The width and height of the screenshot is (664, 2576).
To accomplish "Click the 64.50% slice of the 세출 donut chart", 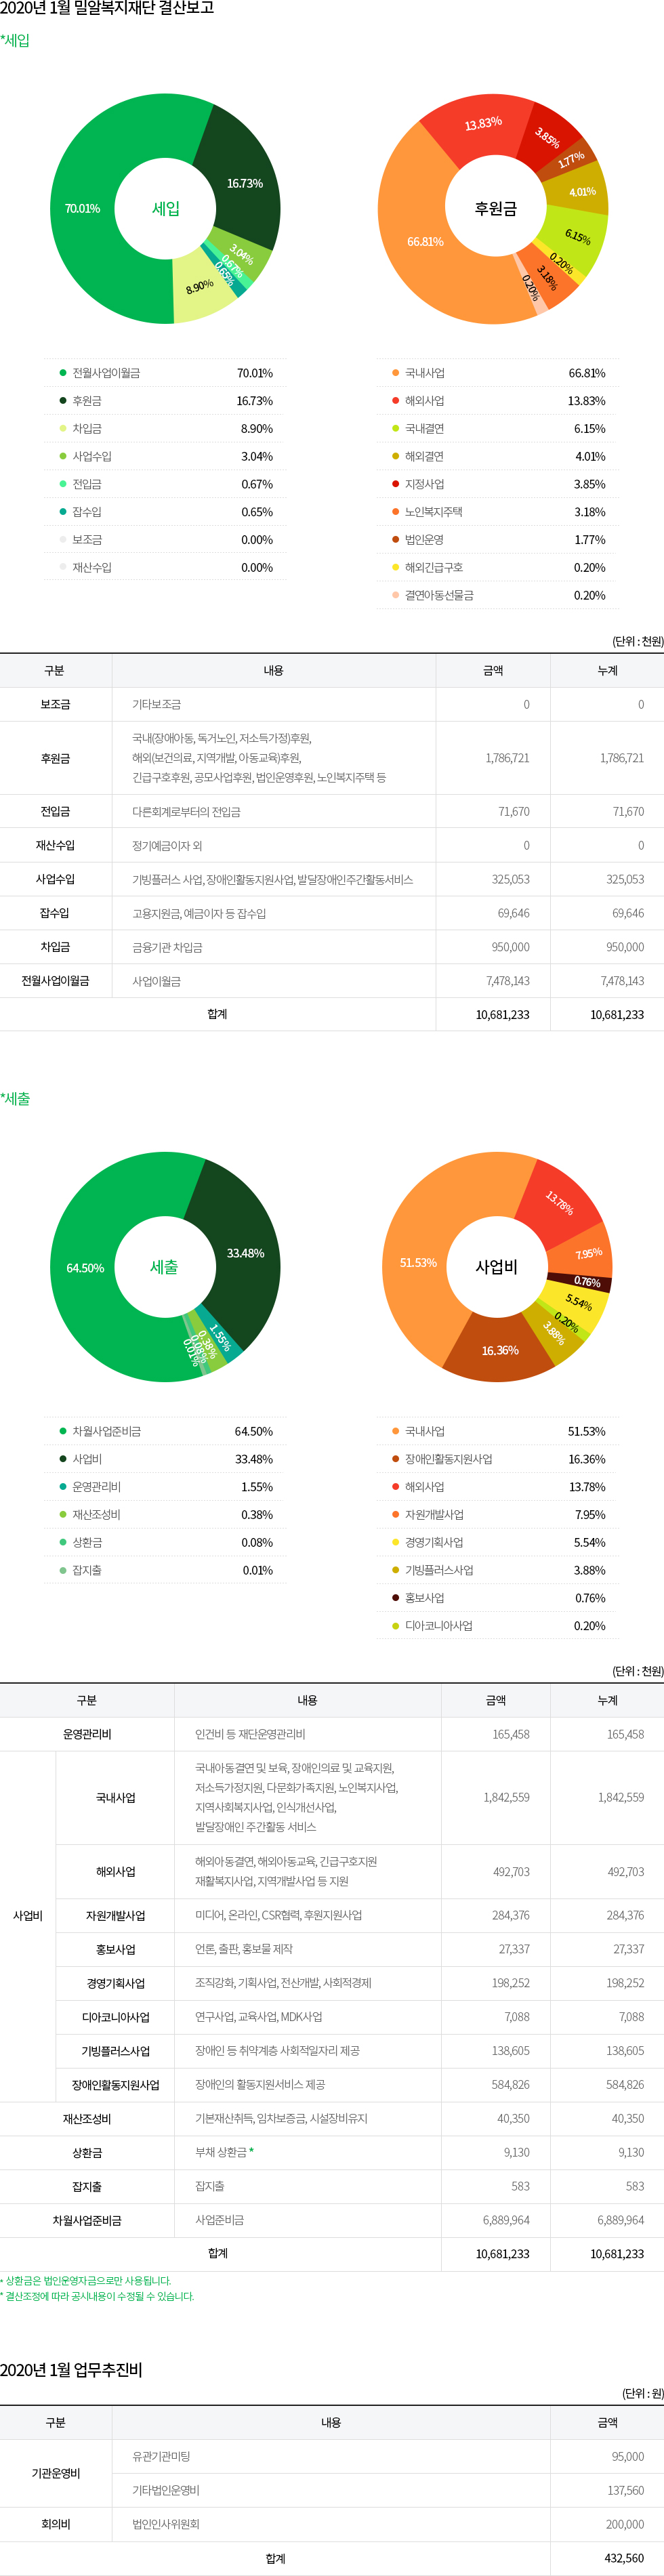I will 85,1268.
